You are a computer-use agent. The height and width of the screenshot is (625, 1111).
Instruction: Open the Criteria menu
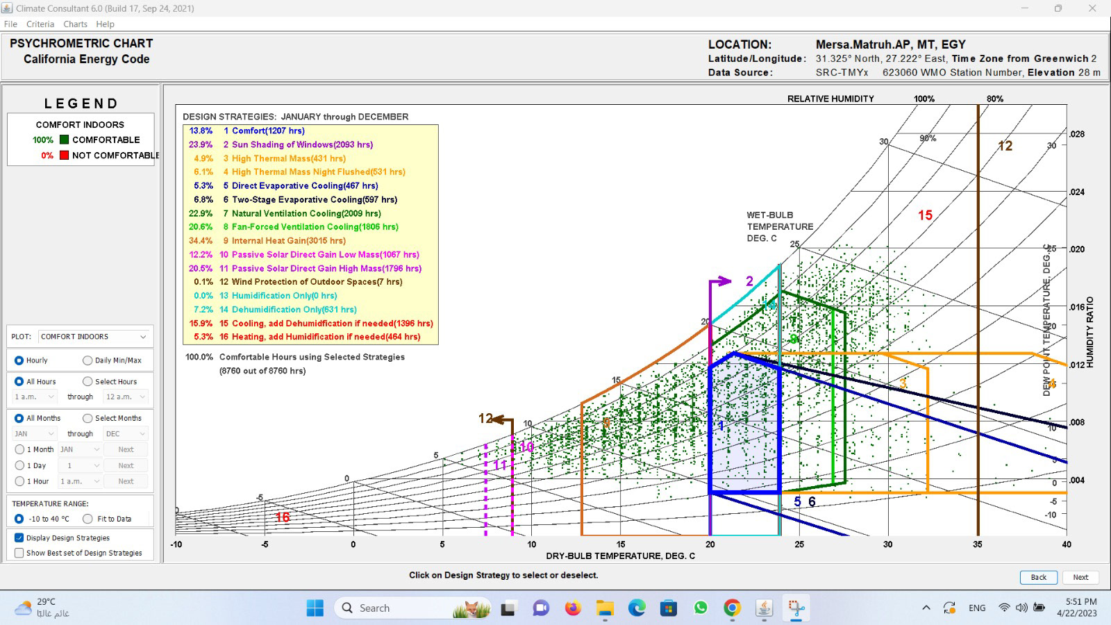40,24
